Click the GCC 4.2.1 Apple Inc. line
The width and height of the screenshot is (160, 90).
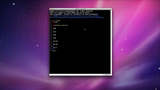click(x=70, y=13)
